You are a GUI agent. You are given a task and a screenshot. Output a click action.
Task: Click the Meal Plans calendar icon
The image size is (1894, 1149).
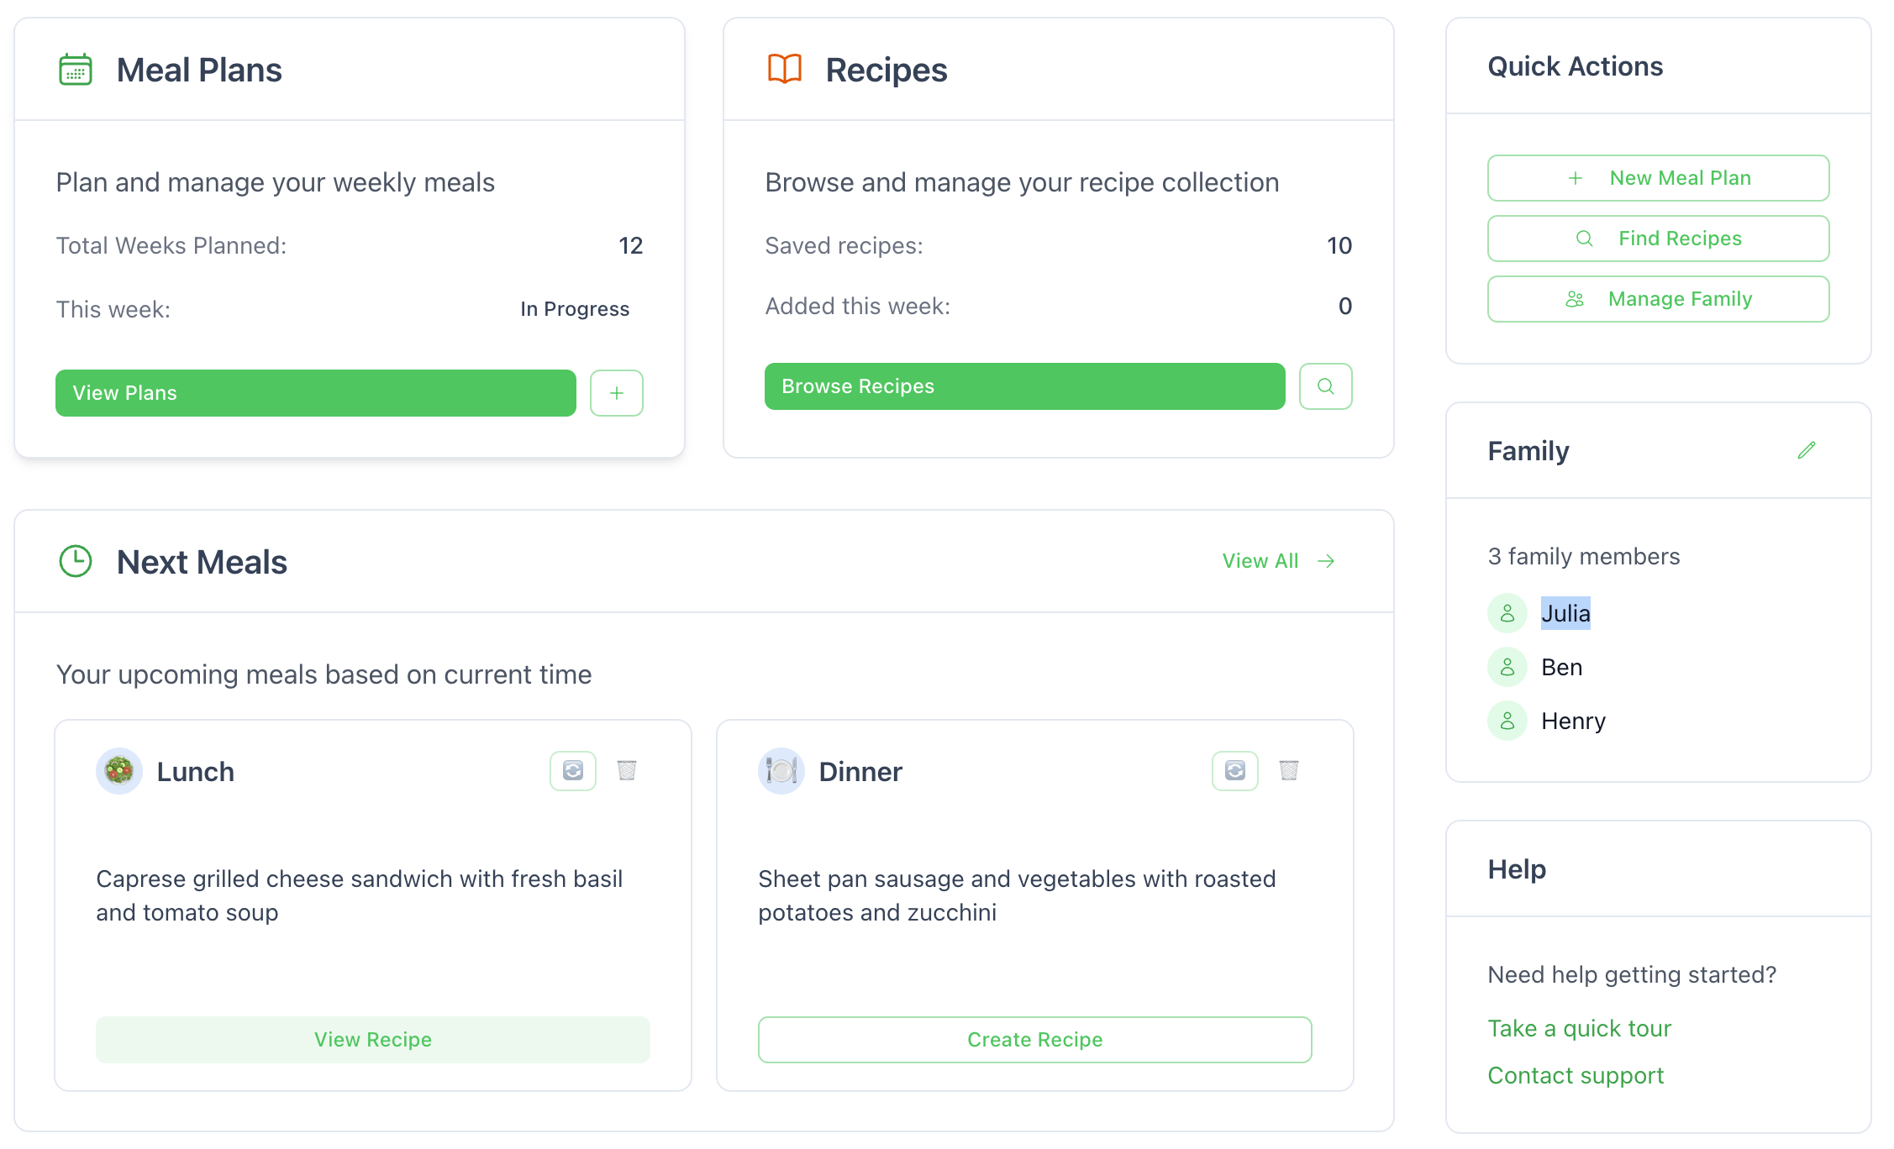76,71
